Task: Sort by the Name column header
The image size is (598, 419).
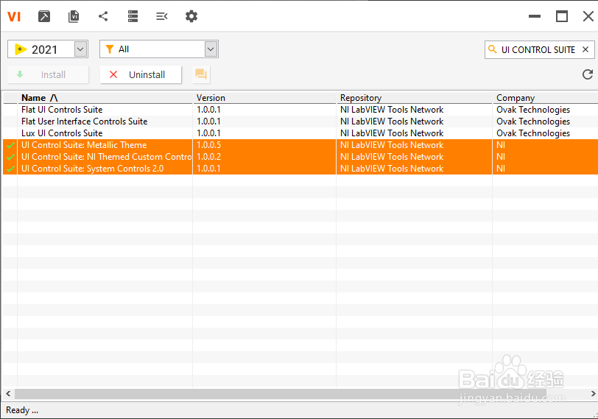Action: click(x=105, y=98)
